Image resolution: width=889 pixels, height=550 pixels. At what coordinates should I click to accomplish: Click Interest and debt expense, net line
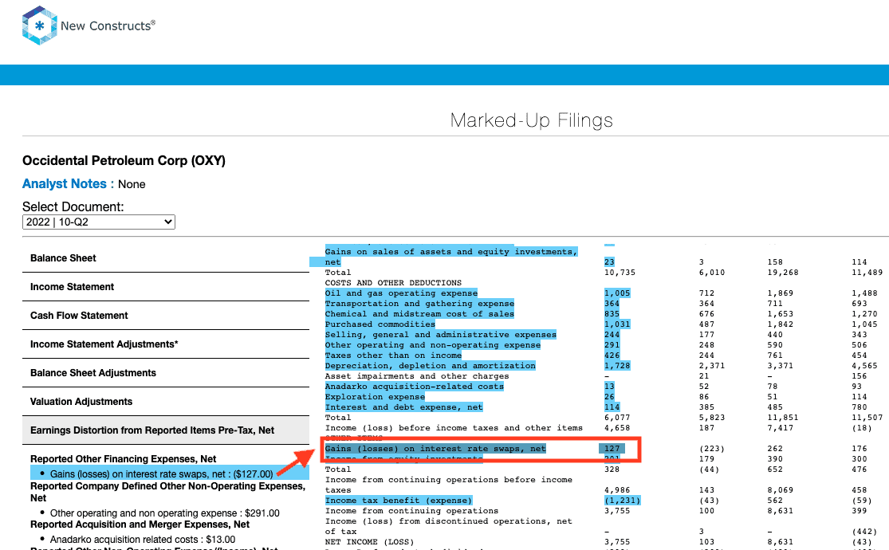click(403, 407)
